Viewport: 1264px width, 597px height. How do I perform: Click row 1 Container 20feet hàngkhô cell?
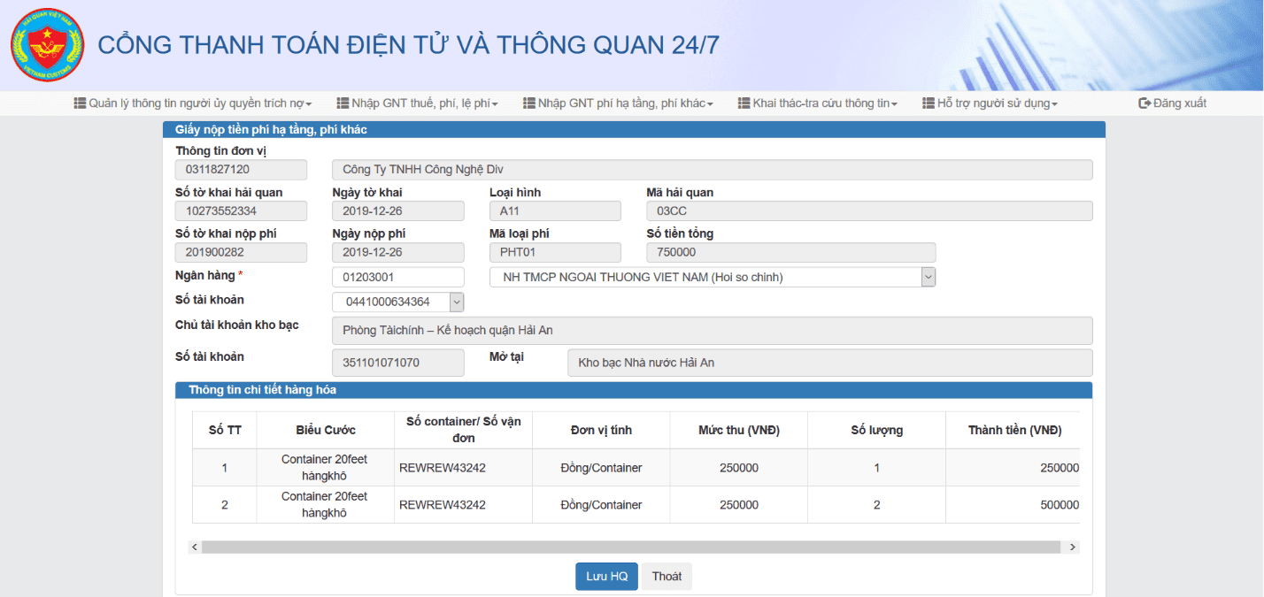tap(326, 467)
